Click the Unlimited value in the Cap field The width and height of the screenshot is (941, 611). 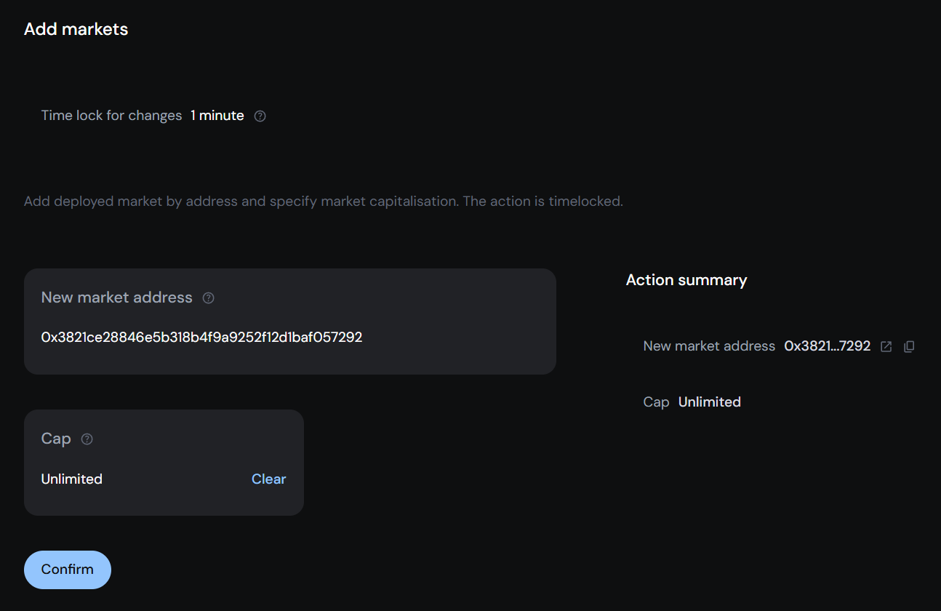pos(71,479)
